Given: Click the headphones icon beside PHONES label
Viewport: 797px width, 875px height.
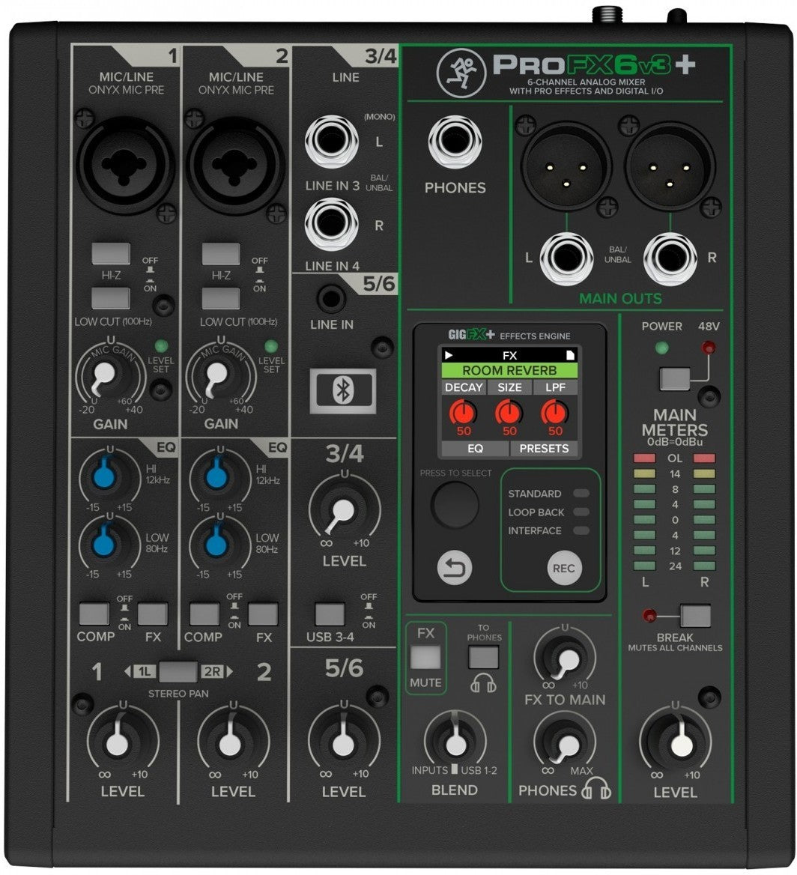Looking at the screenshot, I should 597,789.
